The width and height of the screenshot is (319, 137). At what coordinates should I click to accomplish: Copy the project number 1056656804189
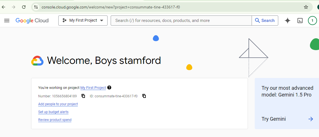point(83,96)
